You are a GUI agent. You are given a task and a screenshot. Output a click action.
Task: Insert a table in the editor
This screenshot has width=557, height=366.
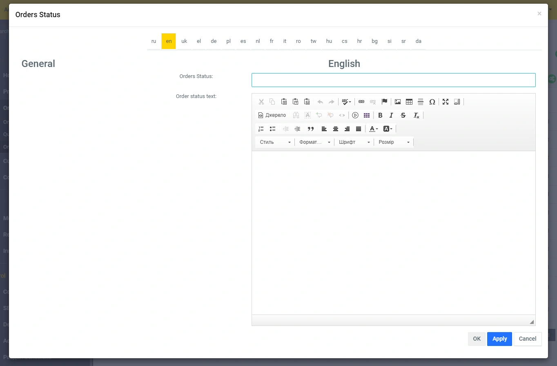[x=409, y=102]
